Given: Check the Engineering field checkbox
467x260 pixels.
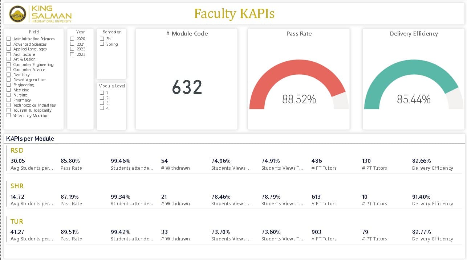Looking at the screenshot, I should 9,85.
